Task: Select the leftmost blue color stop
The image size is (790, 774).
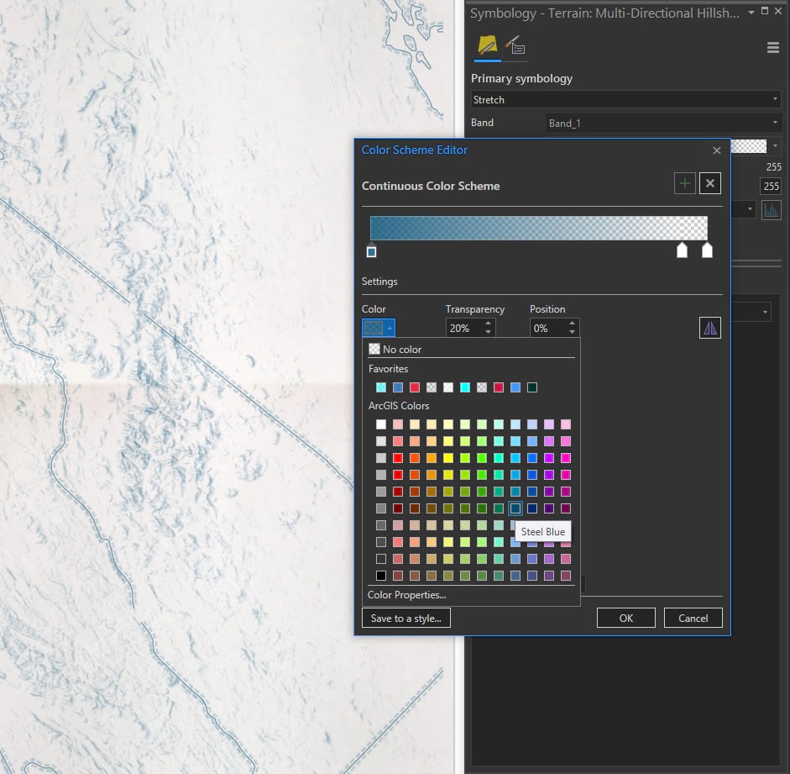Action: (x=371, y=250)
